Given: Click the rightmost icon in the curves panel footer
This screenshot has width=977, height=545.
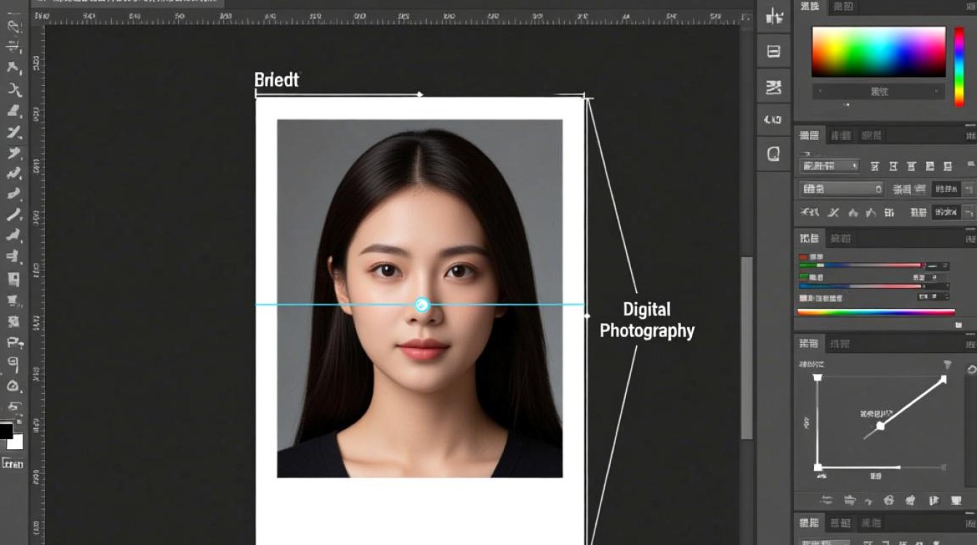Looking at the screenshot, I should 955,501.
